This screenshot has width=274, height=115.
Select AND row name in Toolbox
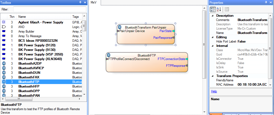pos(21,27)
